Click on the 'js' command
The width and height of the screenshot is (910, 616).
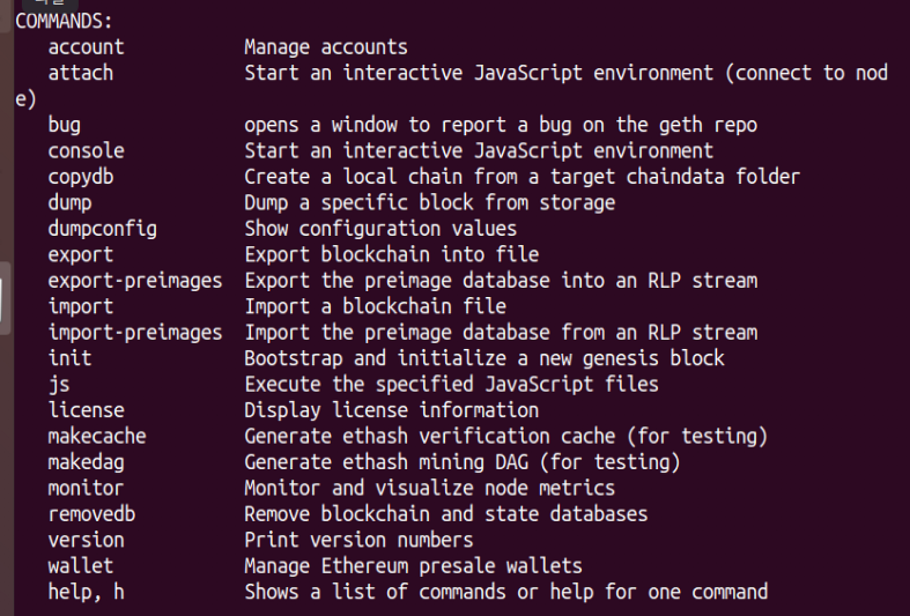pos(58,385)
